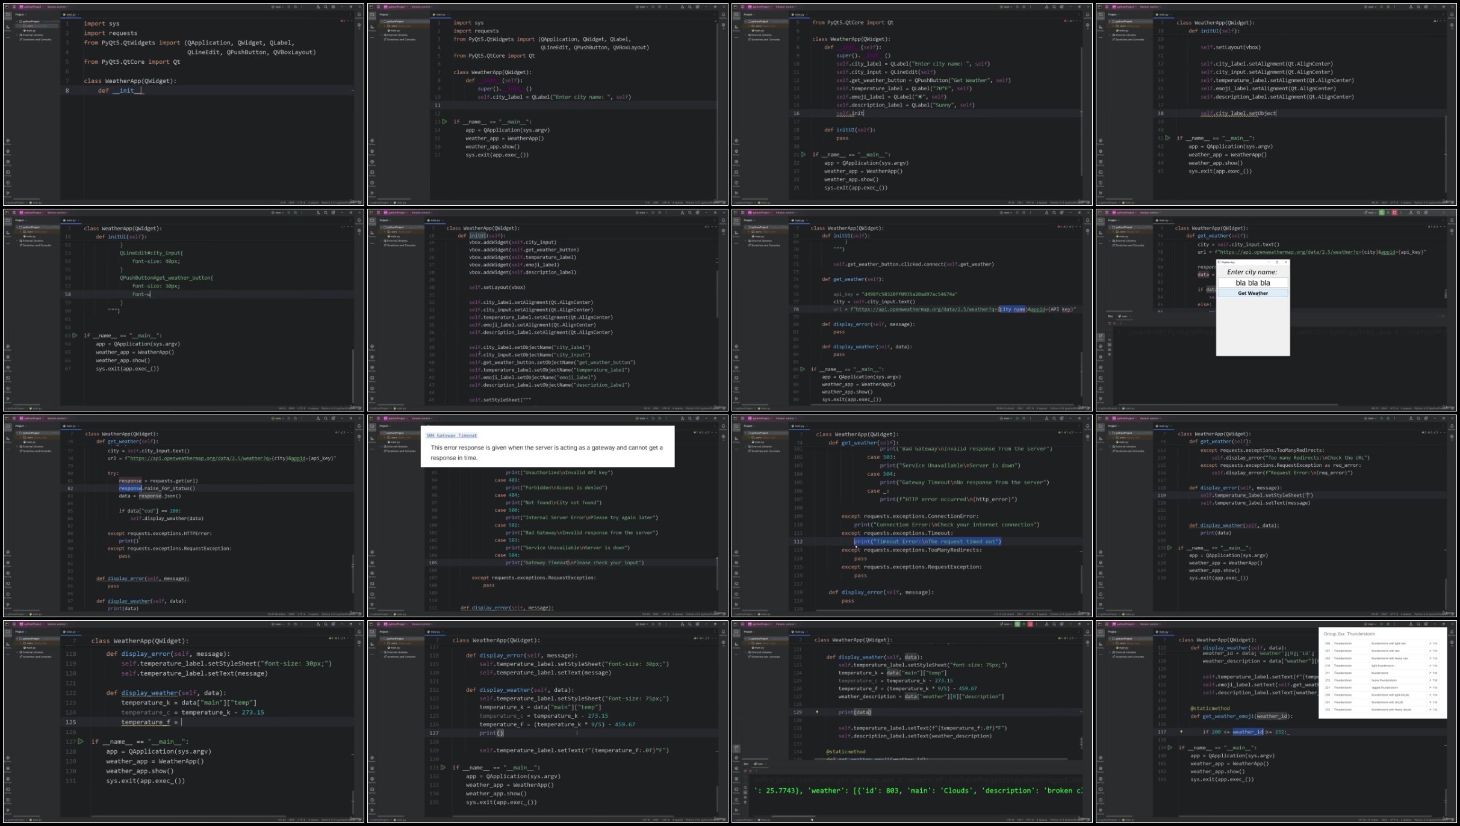Click UTF-8 encoding in imports-only frame status bar
The width and height of the screenshot is (1460, 826).
301,203
